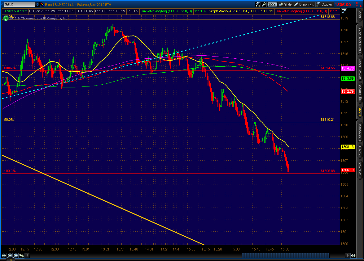The width and height of the screenshot is (364, 261).
Task: Switch to the Trade side tab
Action: click(x=360, y=15)
